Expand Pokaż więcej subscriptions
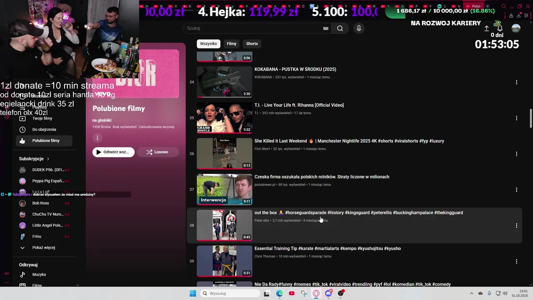This screenshot has height=300, width=533. [44, 247]
